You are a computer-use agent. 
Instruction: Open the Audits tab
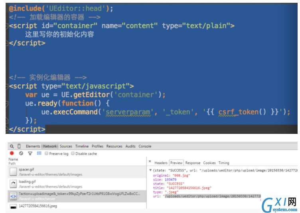(x=130, y=146)
